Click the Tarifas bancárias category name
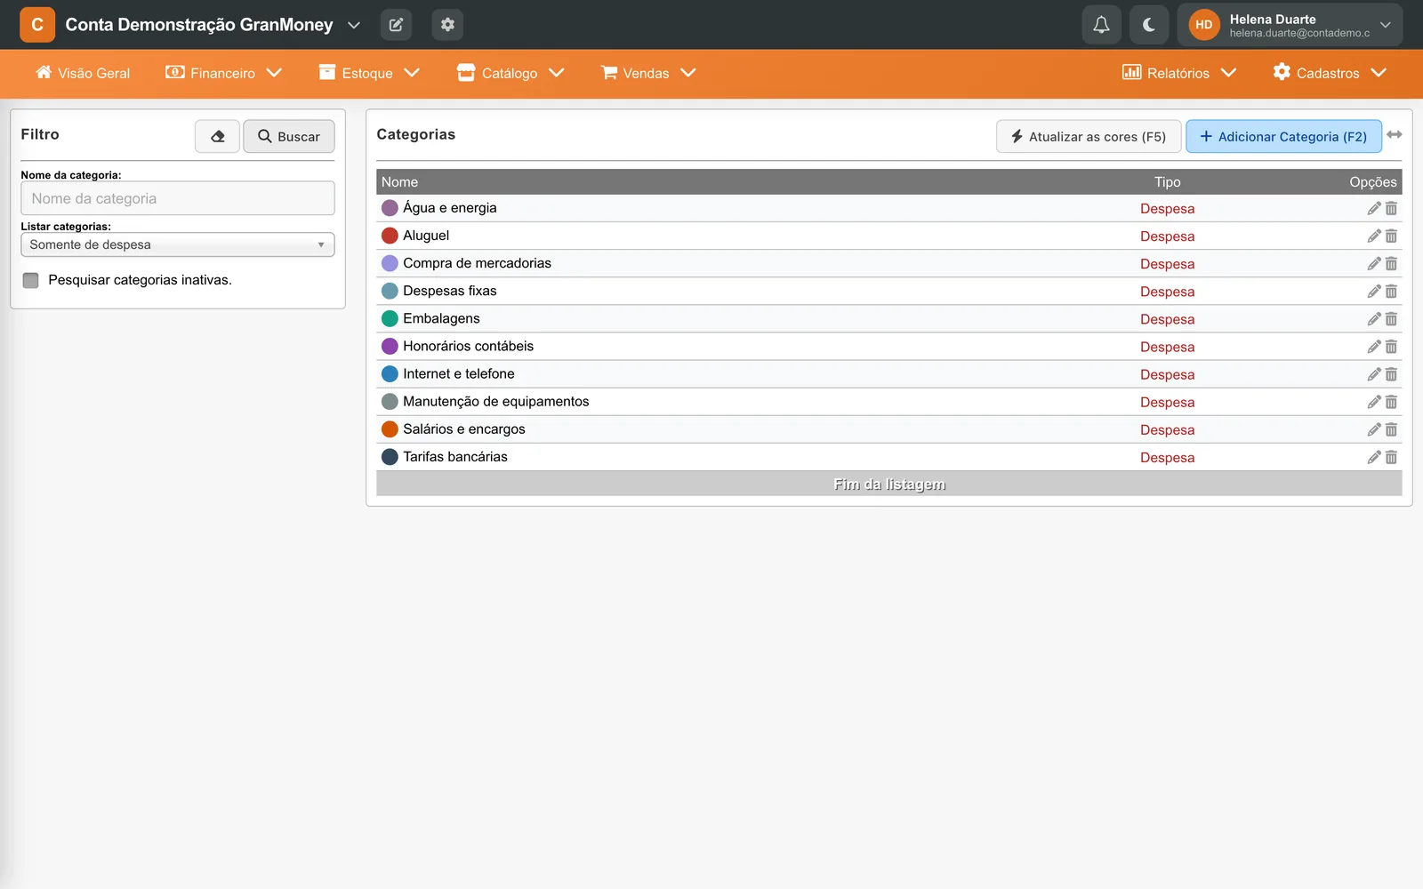 [455, 457]
